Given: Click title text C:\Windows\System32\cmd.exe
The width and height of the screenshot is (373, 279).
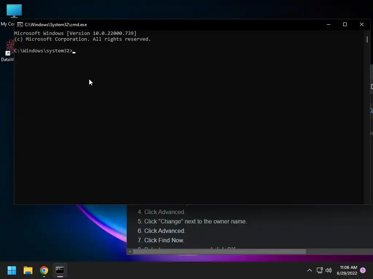Looking at the screenshot, I should point(56,25).
